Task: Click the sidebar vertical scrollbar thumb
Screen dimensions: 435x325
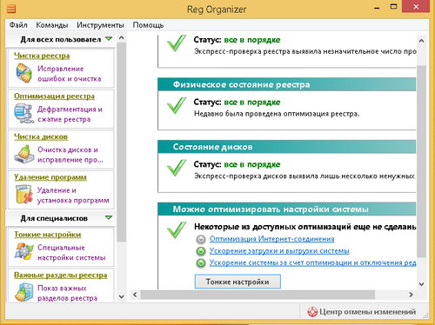Action: (x=122, y=142)
